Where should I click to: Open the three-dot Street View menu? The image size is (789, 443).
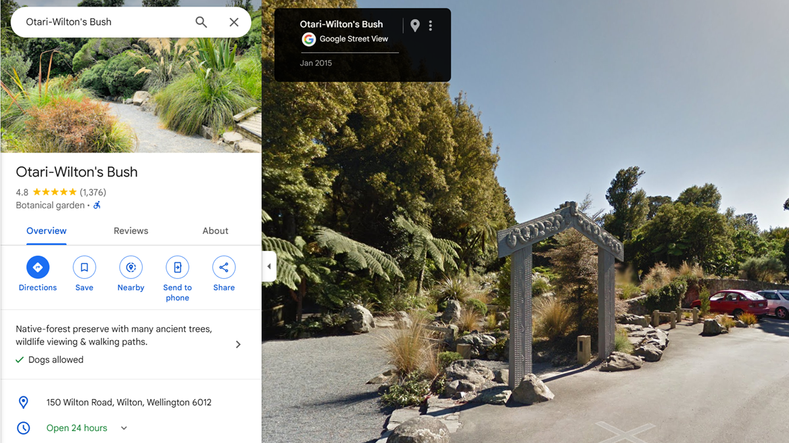click(431, 26)
